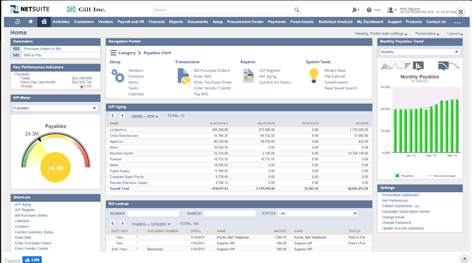Click What's New in System Tools
The width and height of the screenshot is (472, 263).
pos(335,70)
